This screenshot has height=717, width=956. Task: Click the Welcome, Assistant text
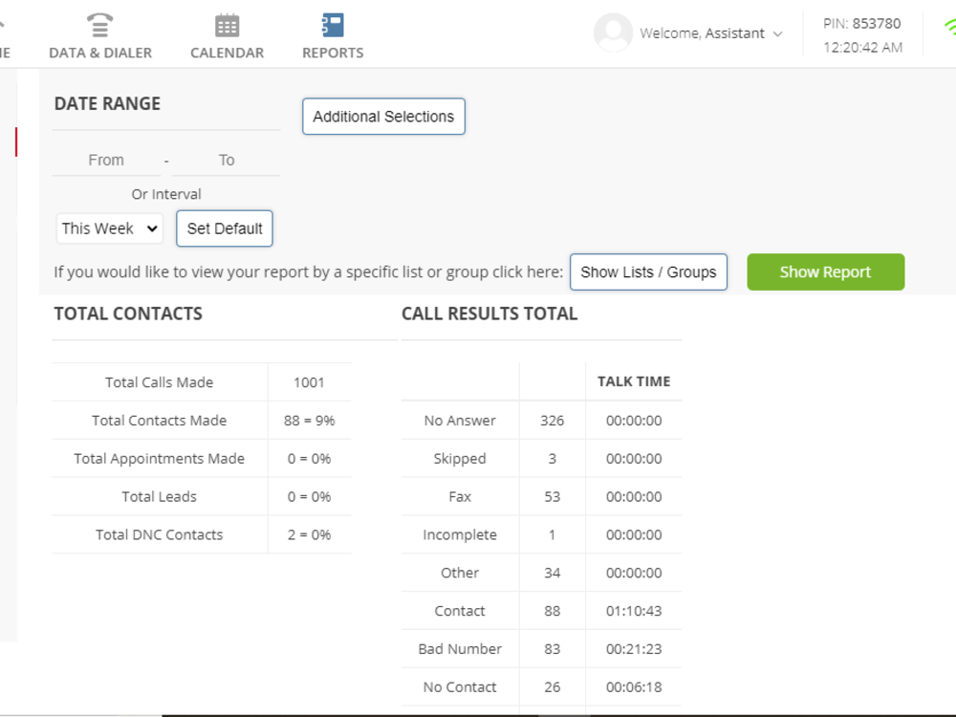(702, 33)
